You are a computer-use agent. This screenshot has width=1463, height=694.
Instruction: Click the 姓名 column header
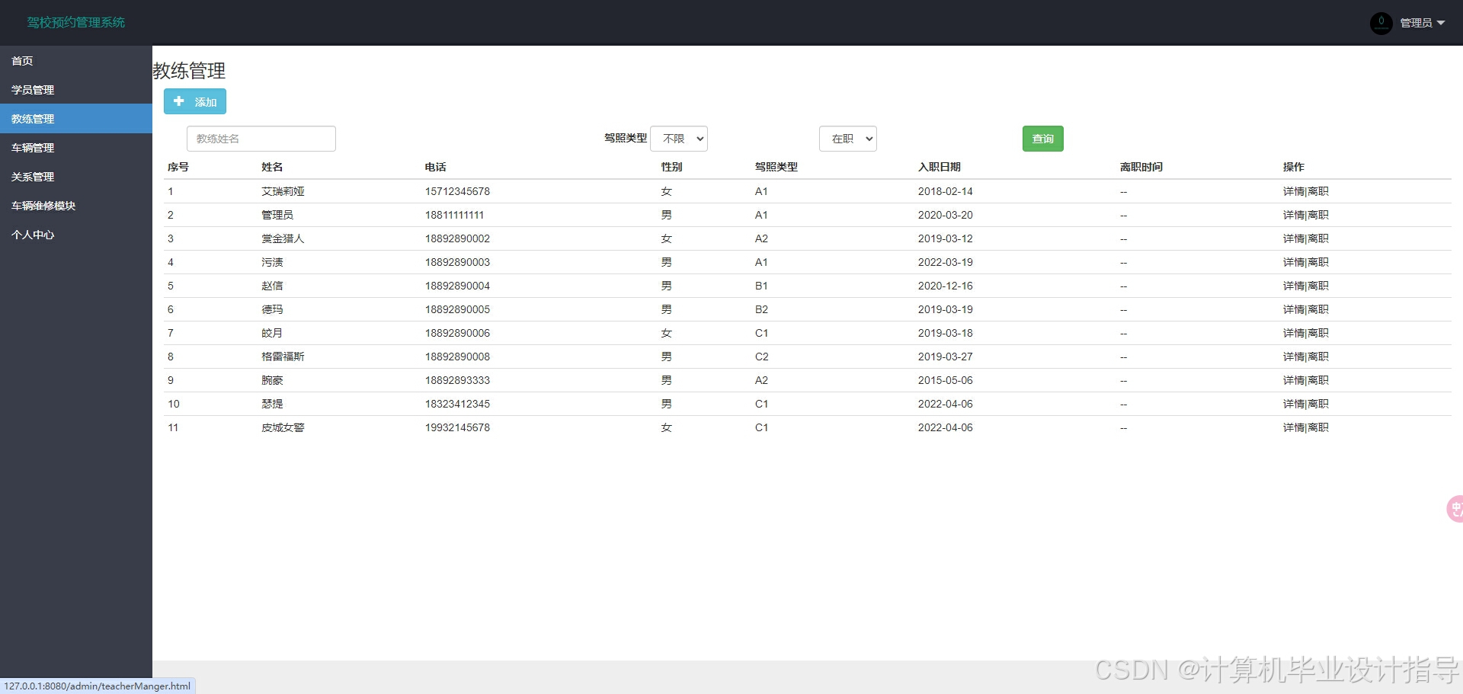[272, 167]
